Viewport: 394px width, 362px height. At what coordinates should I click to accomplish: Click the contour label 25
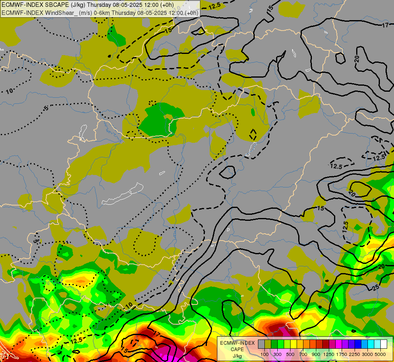click(x=375, y=288)
